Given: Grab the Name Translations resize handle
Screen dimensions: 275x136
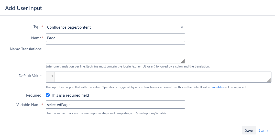Looking at the screenshot, I should (183, 61).
